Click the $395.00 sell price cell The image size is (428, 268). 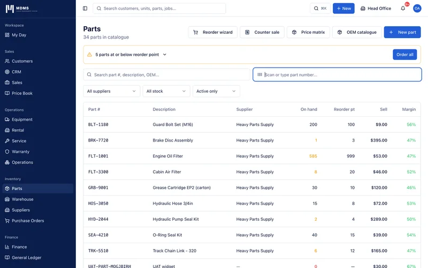(379, 140)
